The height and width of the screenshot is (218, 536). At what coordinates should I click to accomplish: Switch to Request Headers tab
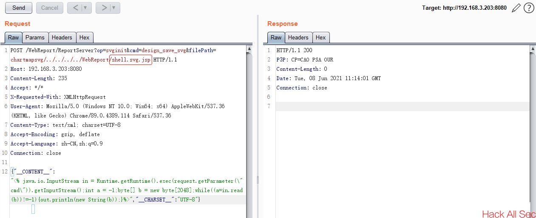click(62, 37)
